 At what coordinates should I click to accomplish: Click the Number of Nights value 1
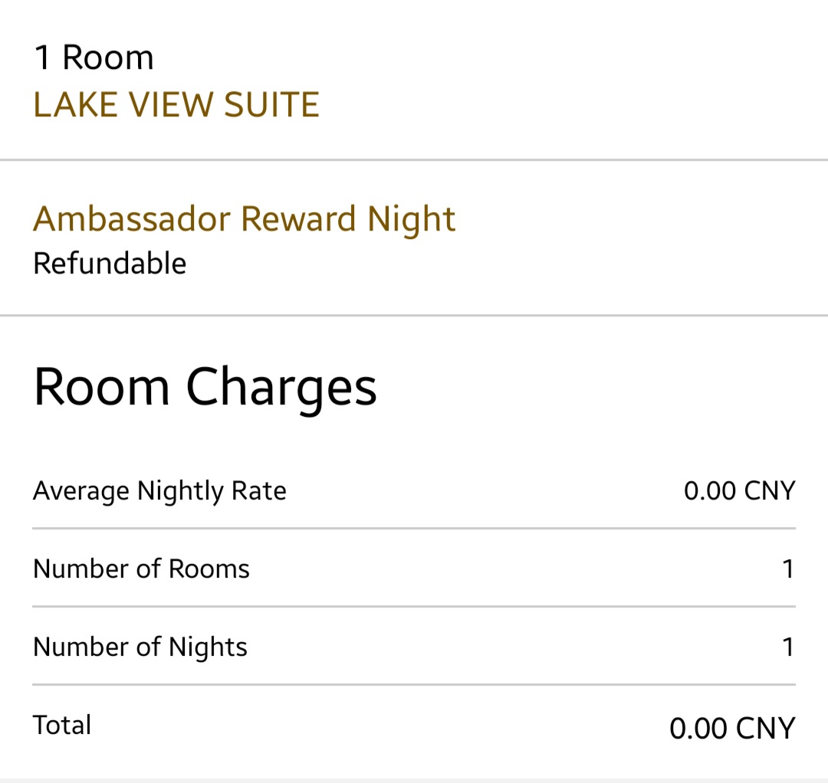tap(787, 647)
